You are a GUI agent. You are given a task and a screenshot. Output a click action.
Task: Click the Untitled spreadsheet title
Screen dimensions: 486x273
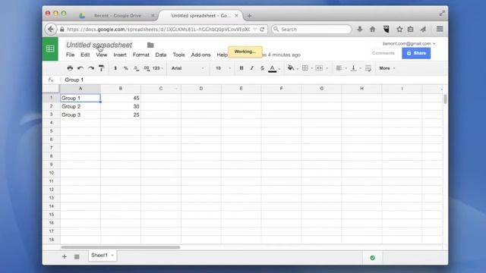[x=99, y=45]
